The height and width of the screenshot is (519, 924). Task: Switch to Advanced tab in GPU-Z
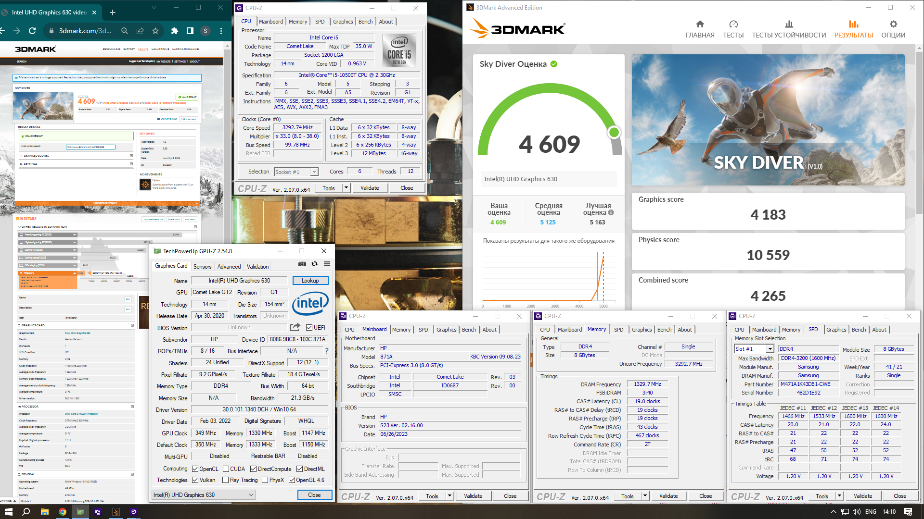229,267
